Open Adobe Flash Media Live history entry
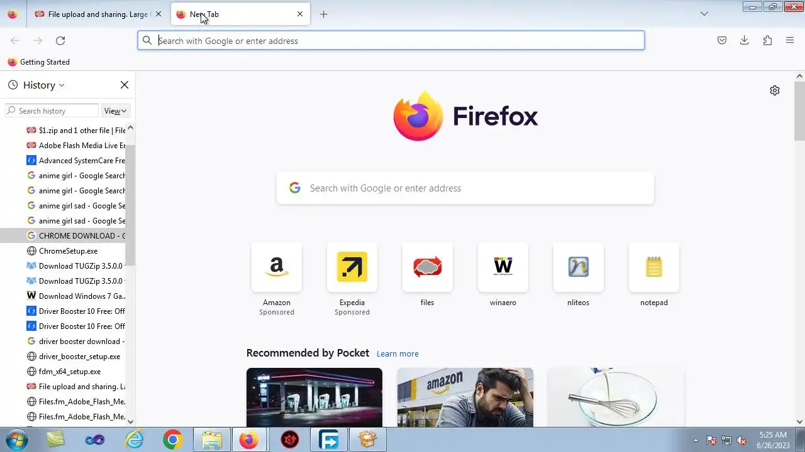This screenshot has height=452, width=805. (x=75, y=146)
